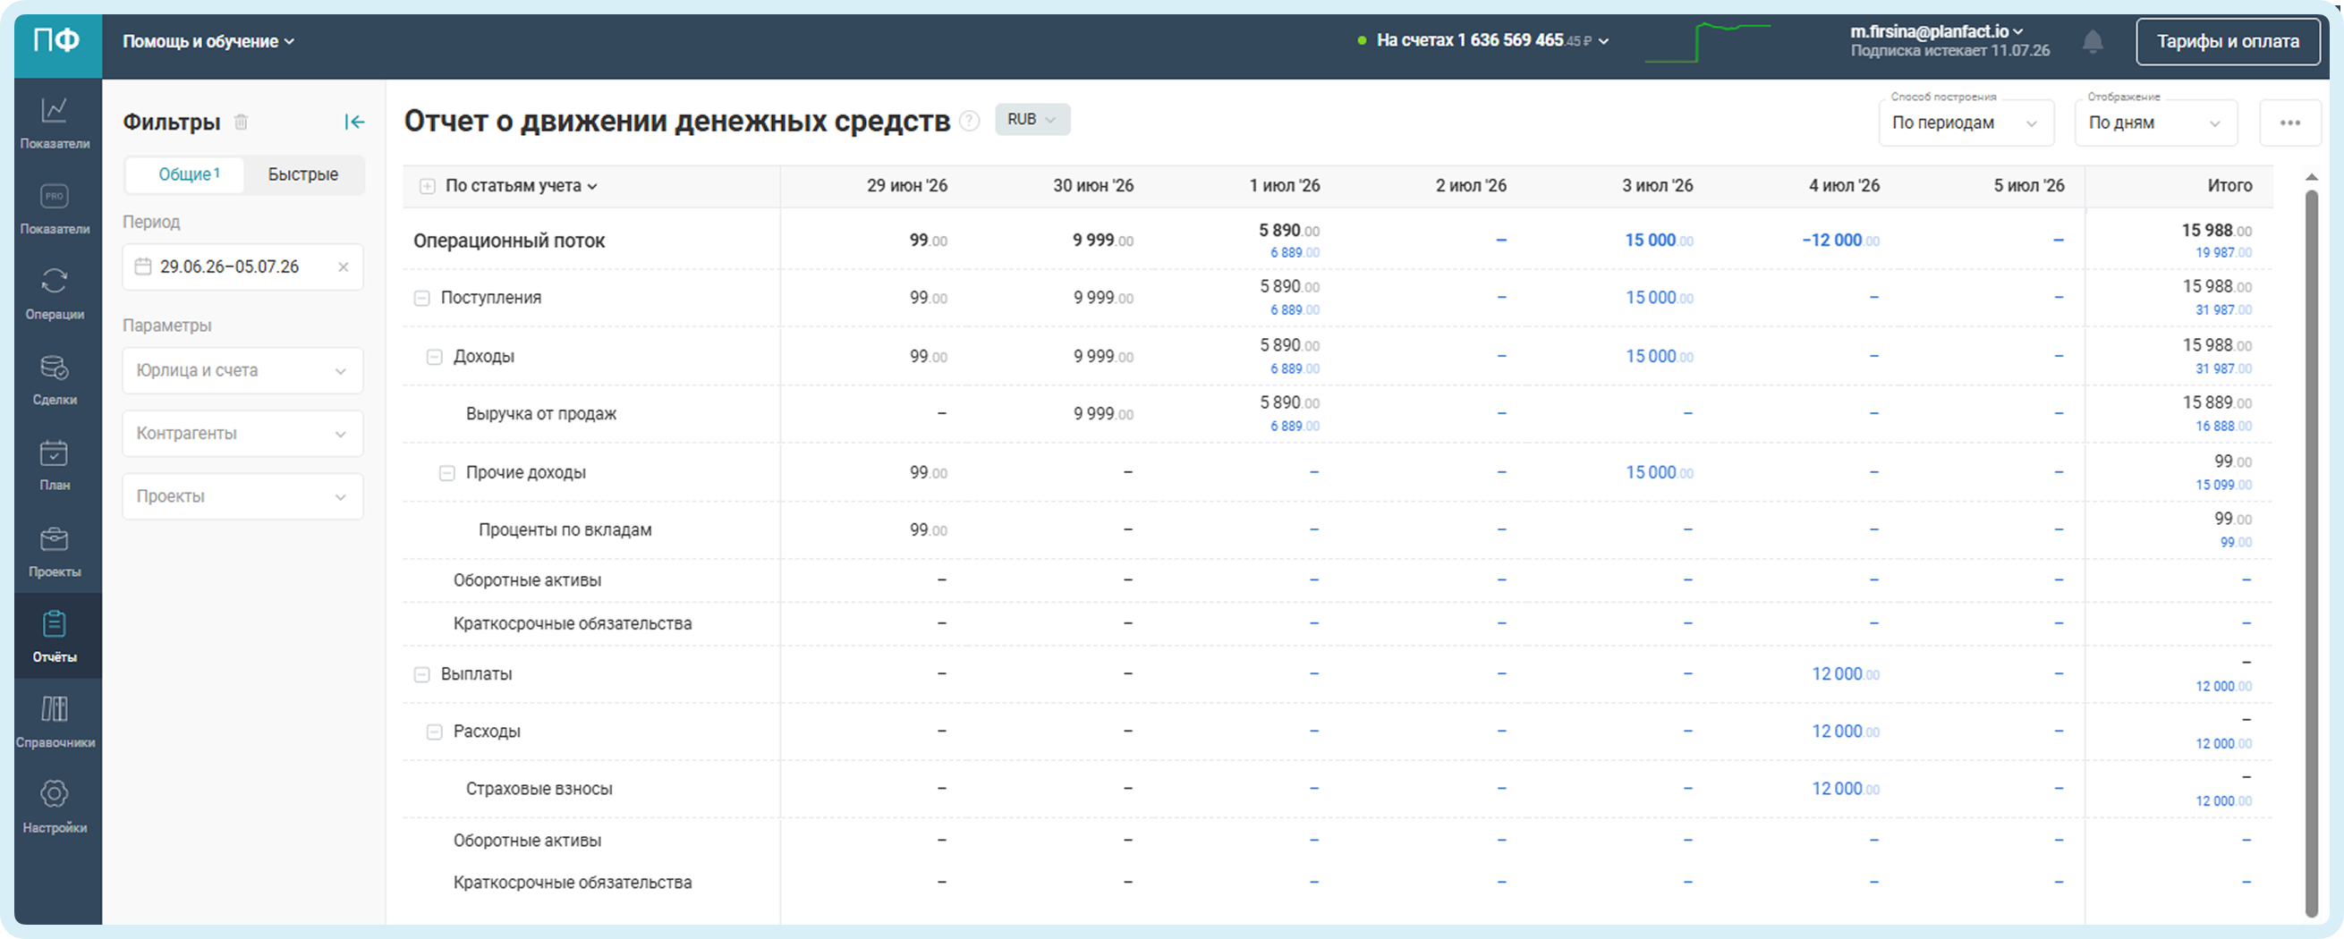
Task: Collapse the Доходы row
Action: (434, 357)
